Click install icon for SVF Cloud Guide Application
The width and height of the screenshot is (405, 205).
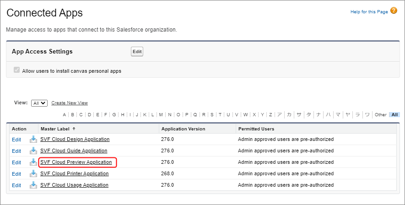pyautogui.click(x=33, y=151)
